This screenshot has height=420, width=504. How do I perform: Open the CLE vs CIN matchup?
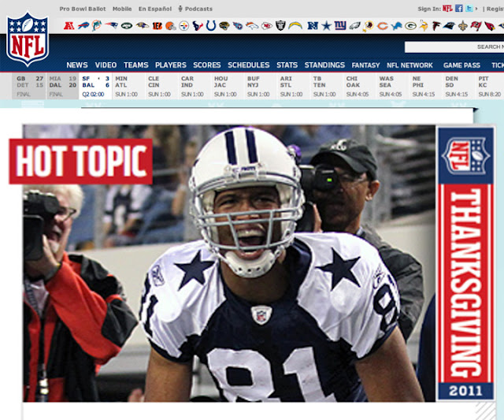(161, 86)
